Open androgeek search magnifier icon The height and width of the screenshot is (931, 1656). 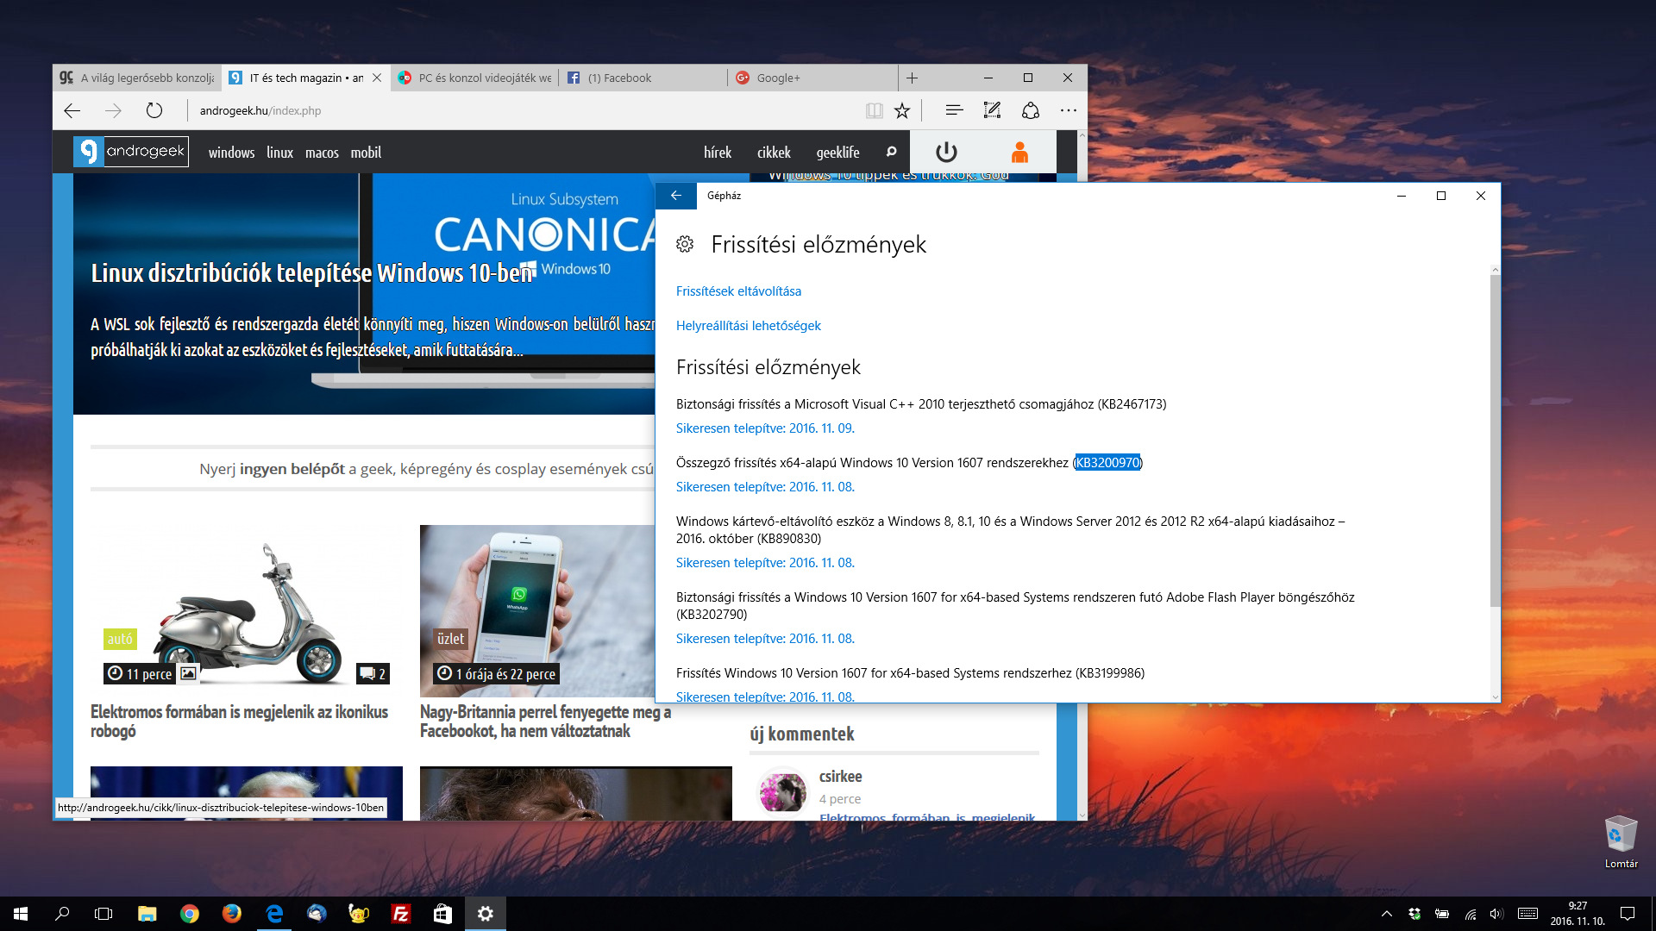[891, 152]
